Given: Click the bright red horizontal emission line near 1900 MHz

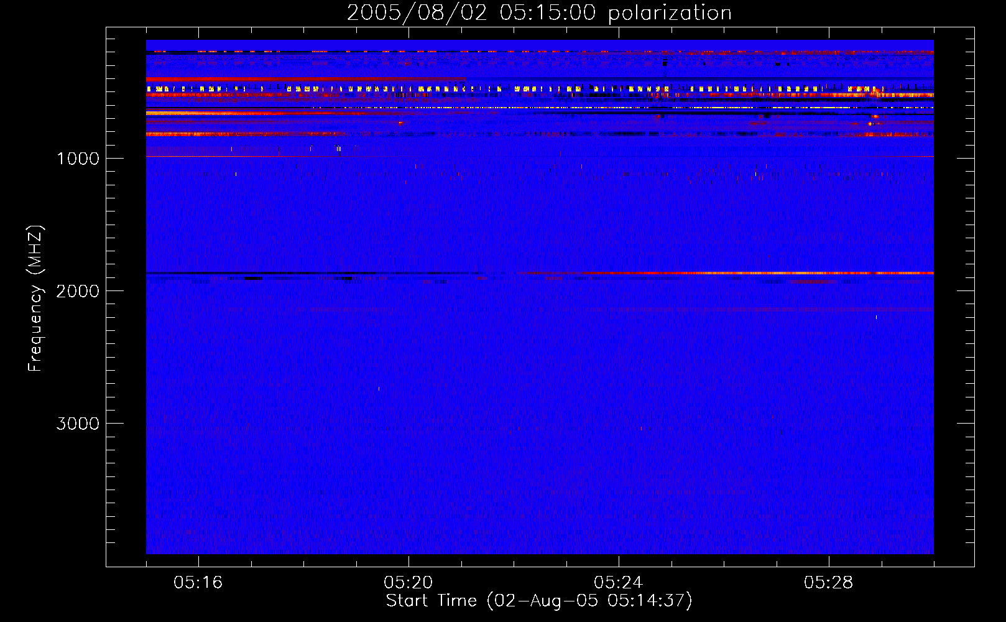Looking at the screenshot, I should (x=727, y=273).
